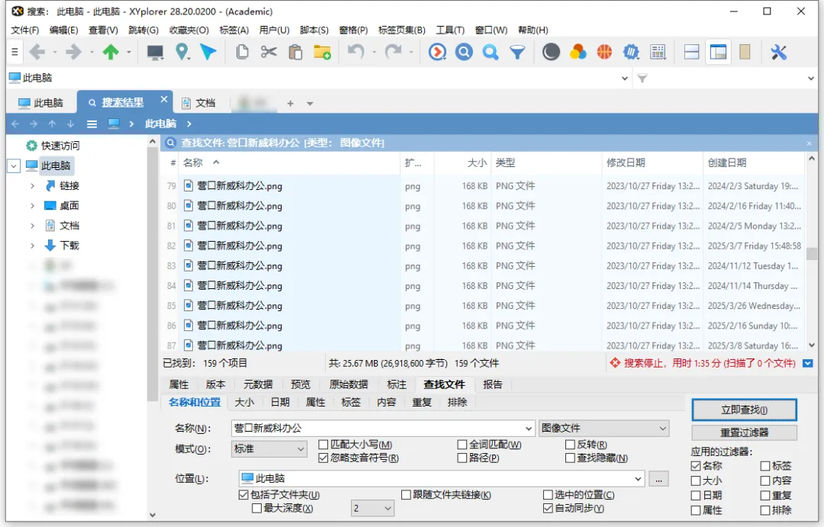Screen dimensions: 824x527
Task: Collapse the 此电脑 tree node
Action: pos(14,166)
